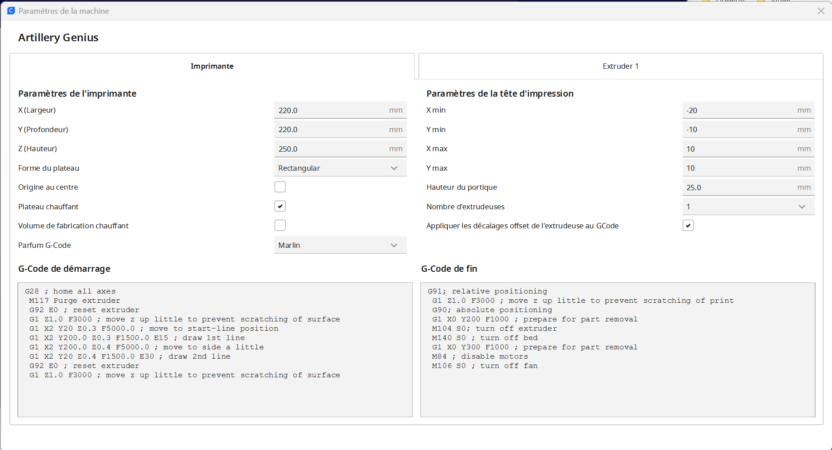The width and height of the screenshot is (832, 450).
Task: Click the 'G28 ; home all axes' line
Action: coord(70,291)
